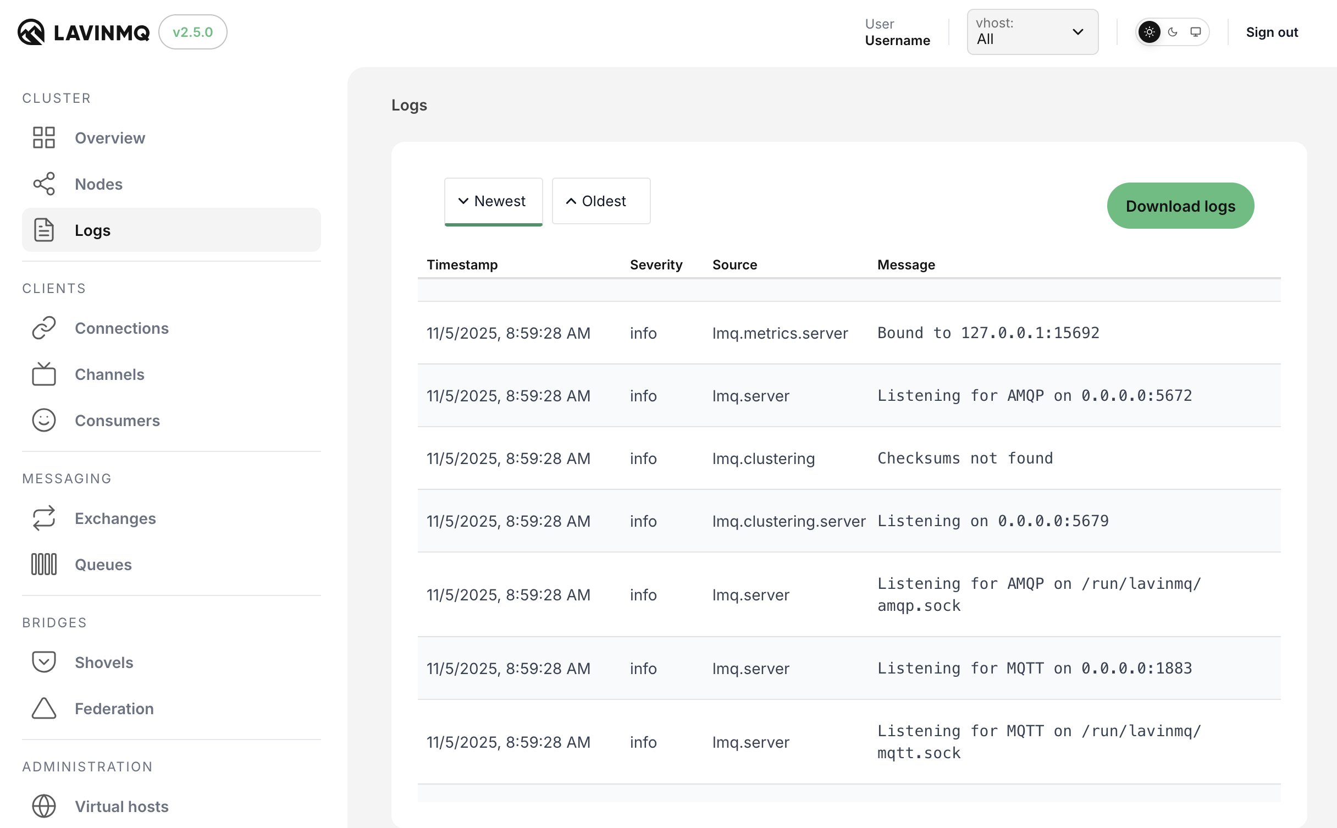Open Virtual hosts via the globe icon

pos(44,806)
